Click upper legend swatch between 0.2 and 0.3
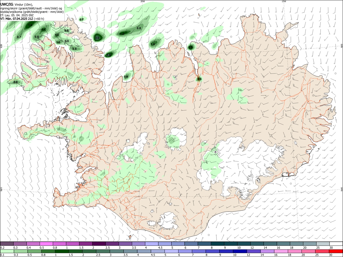The width and height of the screenshot is (343, 257). (x=7, y=244)
